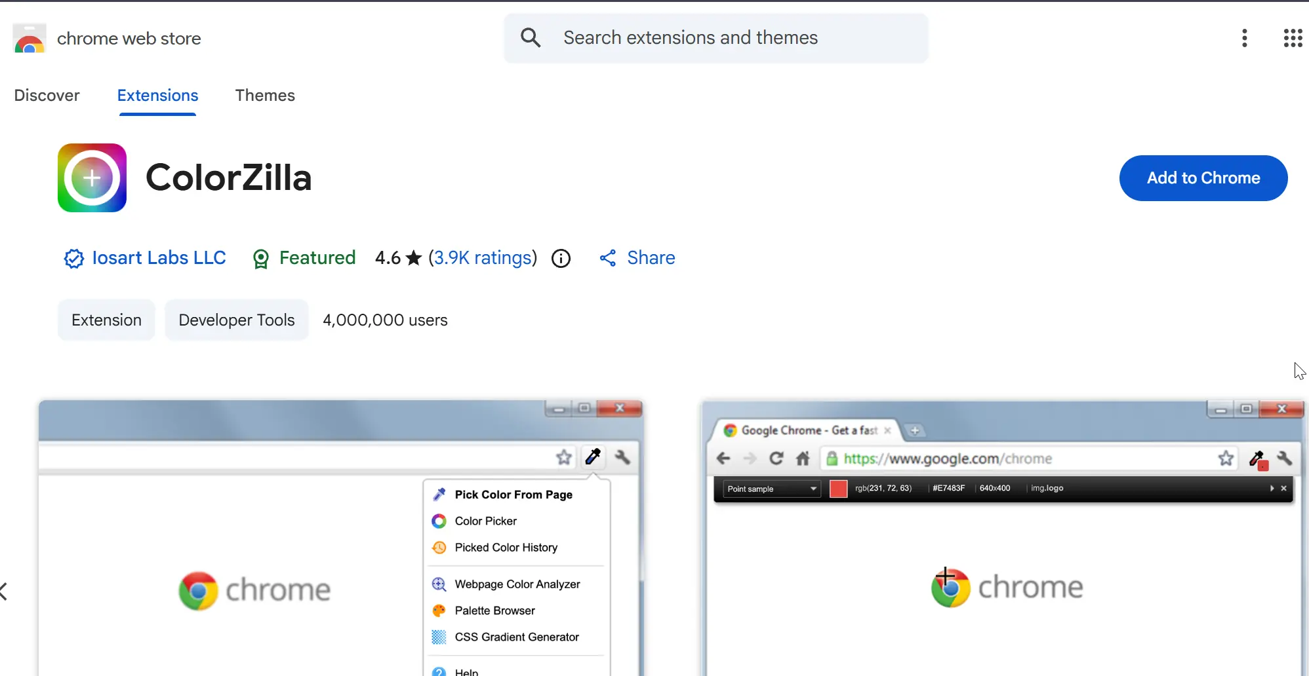Select the Extensions tab
Viewport: 1309px width, 676px height.
point(157,95)
